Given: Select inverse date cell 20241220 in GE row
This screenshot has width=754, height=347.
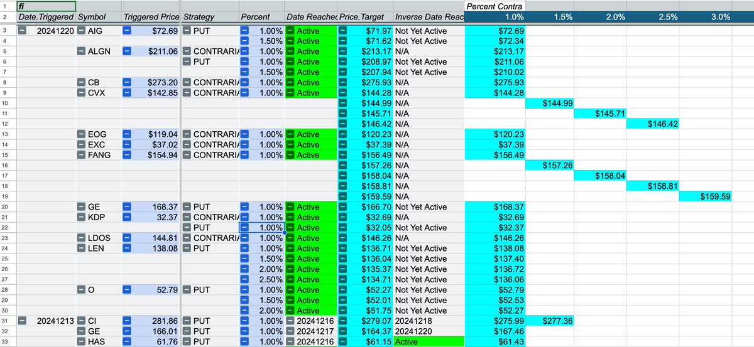Looking at the screenshot, I should click(429, 331).
